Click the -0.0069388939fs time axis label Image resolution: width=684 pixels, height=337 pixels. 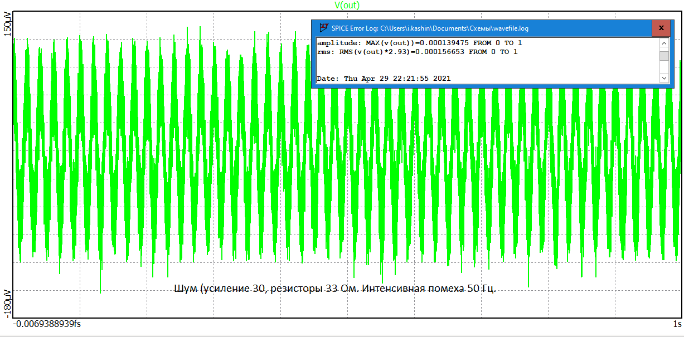coord(48,324)
